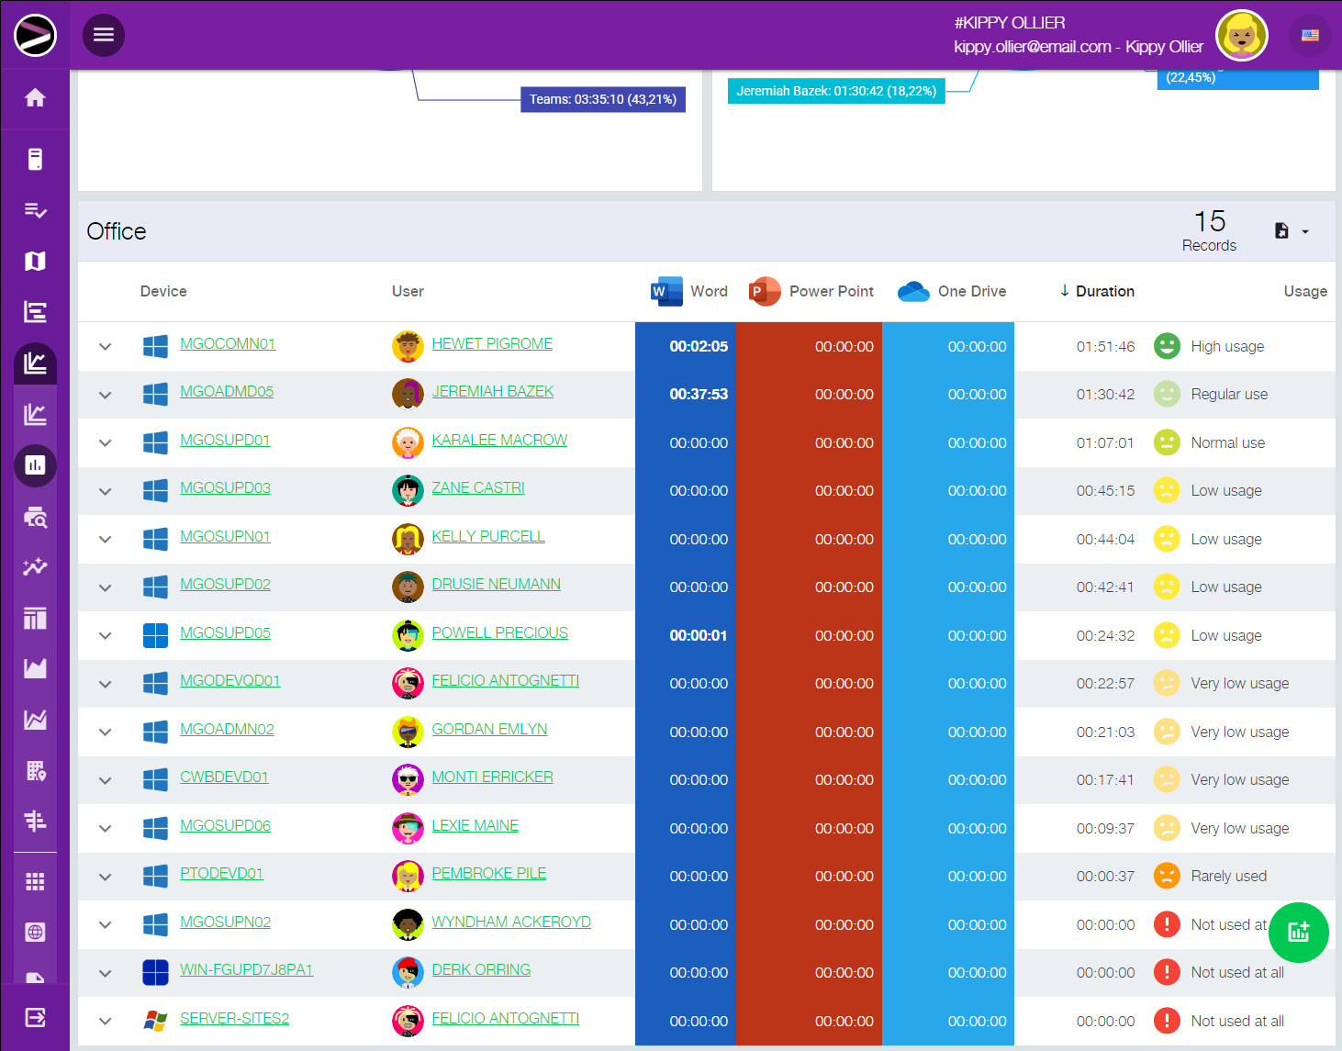
Task: Select the US flag language icon
Action: click(x=1310, y=36)
